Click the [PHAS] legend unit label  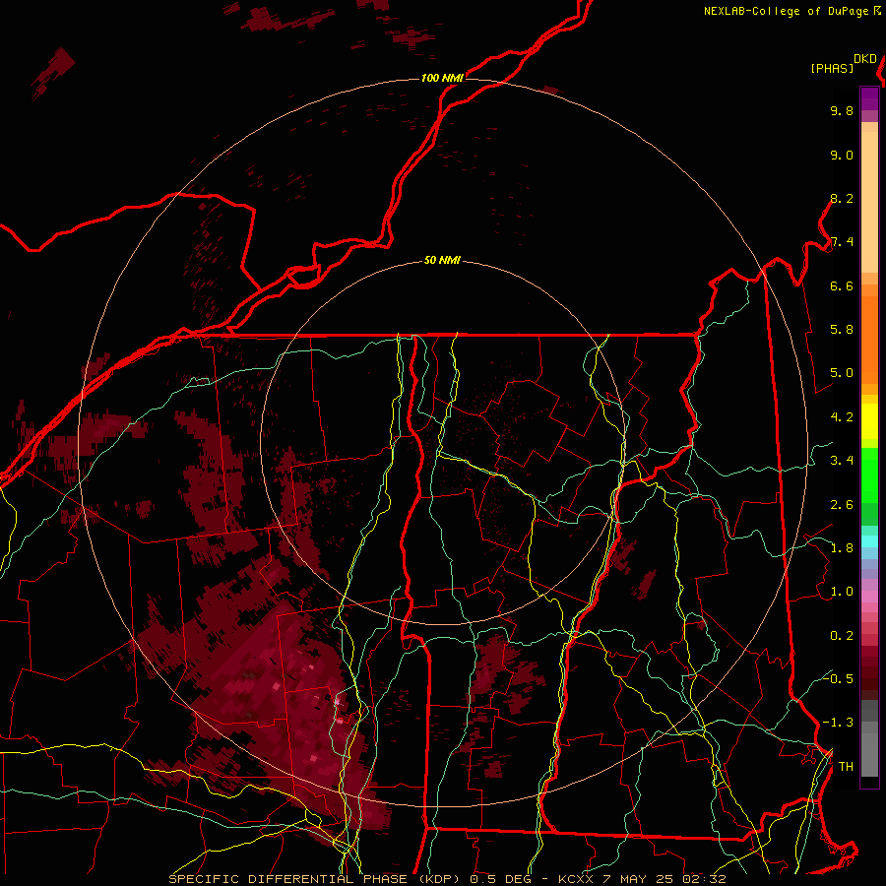click(x=832, y=68)
